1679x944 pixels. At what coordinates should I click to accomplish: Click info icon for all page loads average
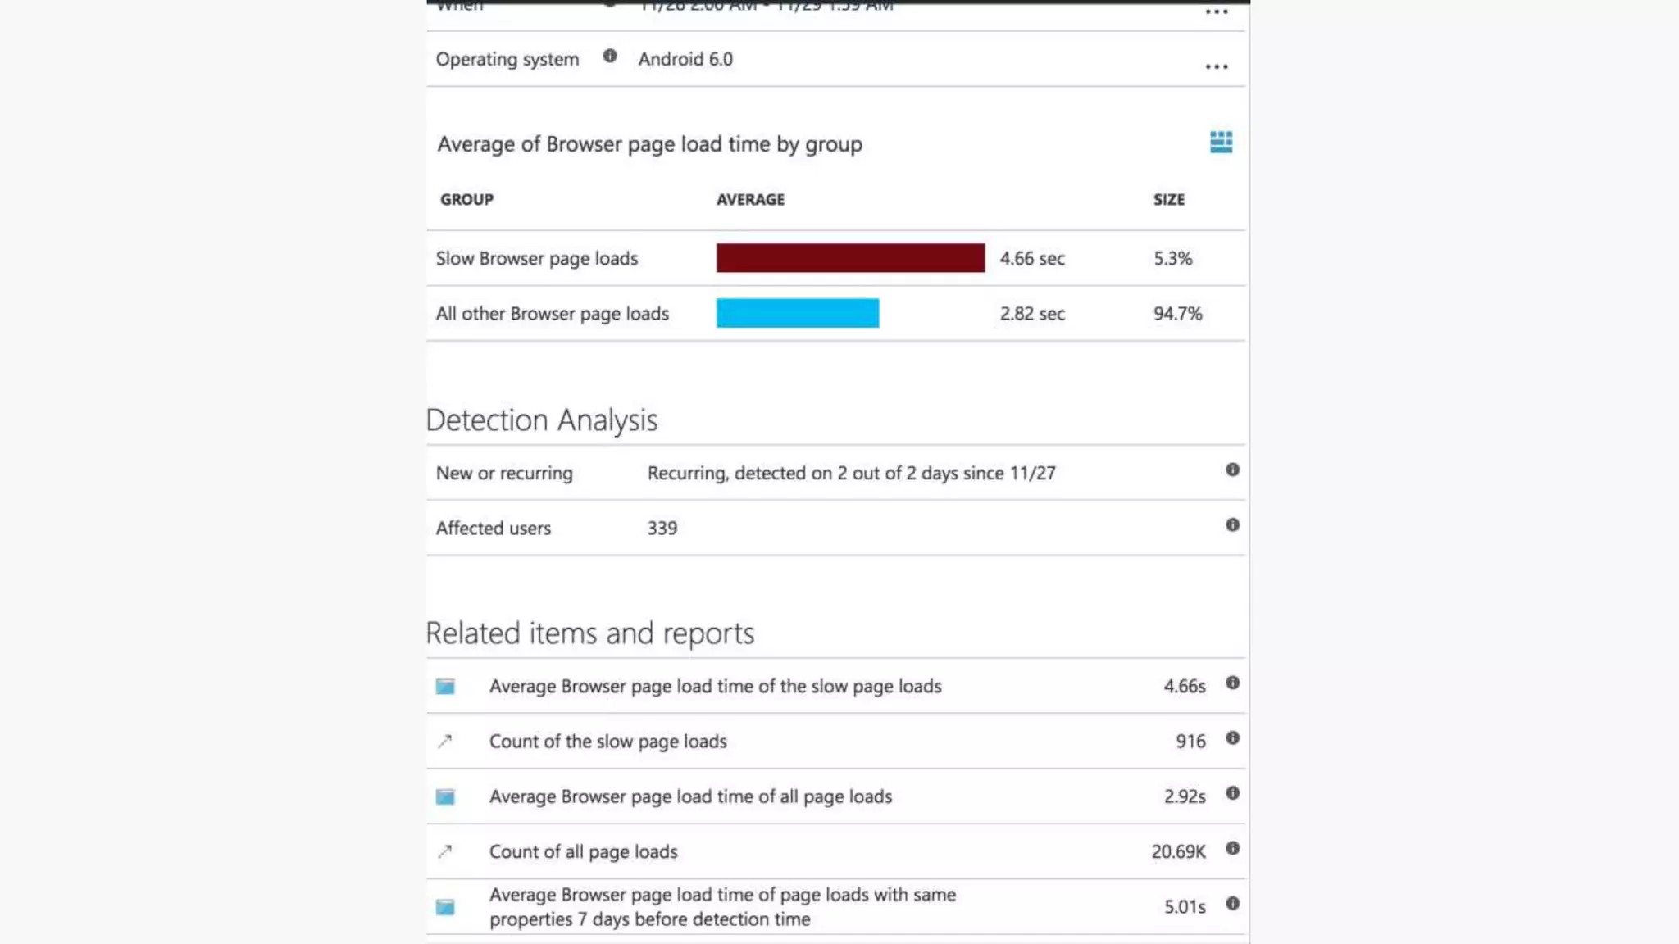(x=1232, y=793)
